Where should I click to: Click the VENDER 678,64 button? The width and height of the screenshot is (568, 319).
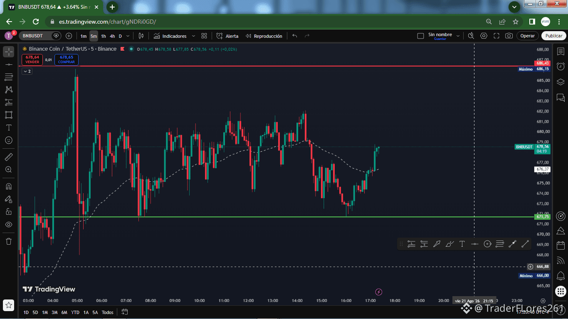pos(32,60)
